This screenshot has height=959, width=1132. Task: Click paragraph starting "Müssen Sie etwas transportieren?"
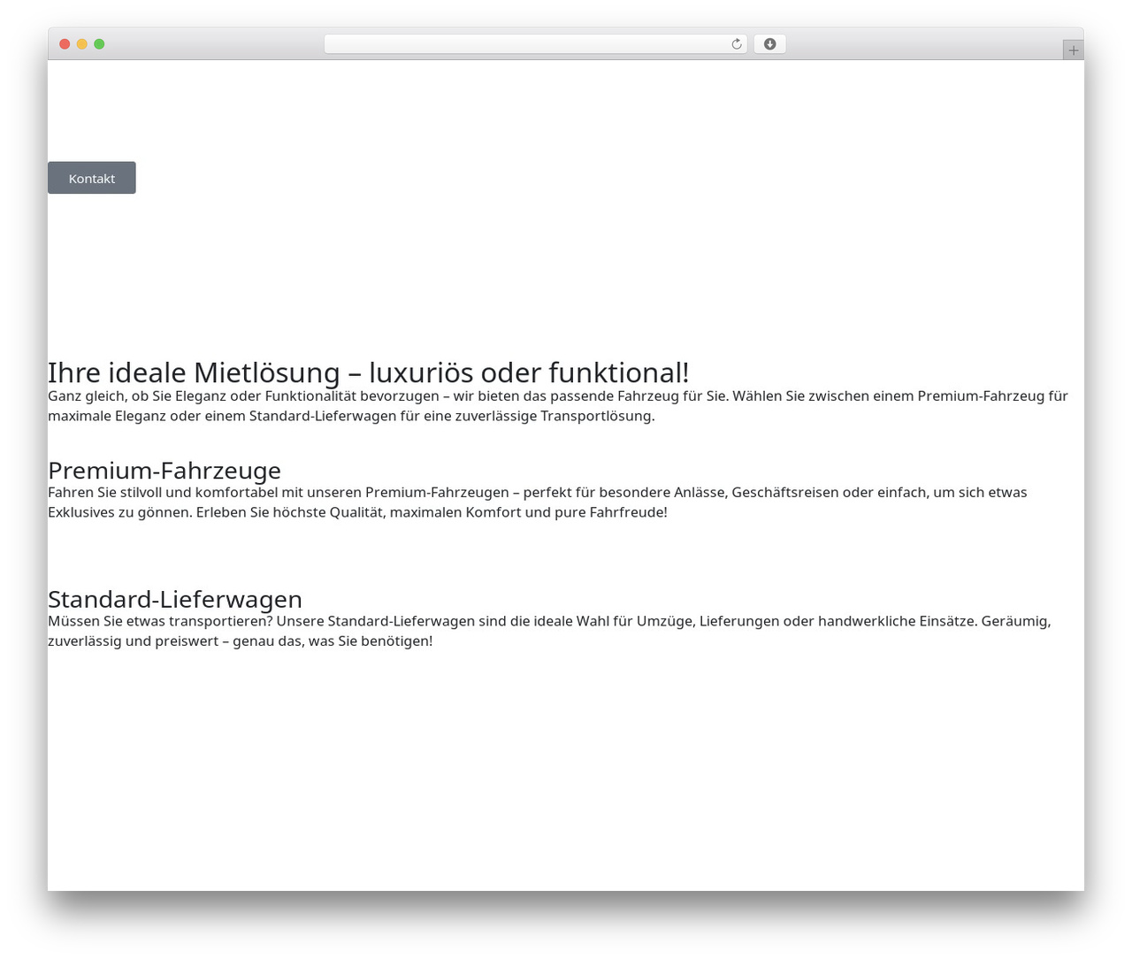[549, 631]
